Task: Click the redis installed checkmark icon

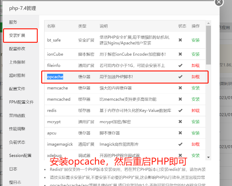Action: (180, 110)
